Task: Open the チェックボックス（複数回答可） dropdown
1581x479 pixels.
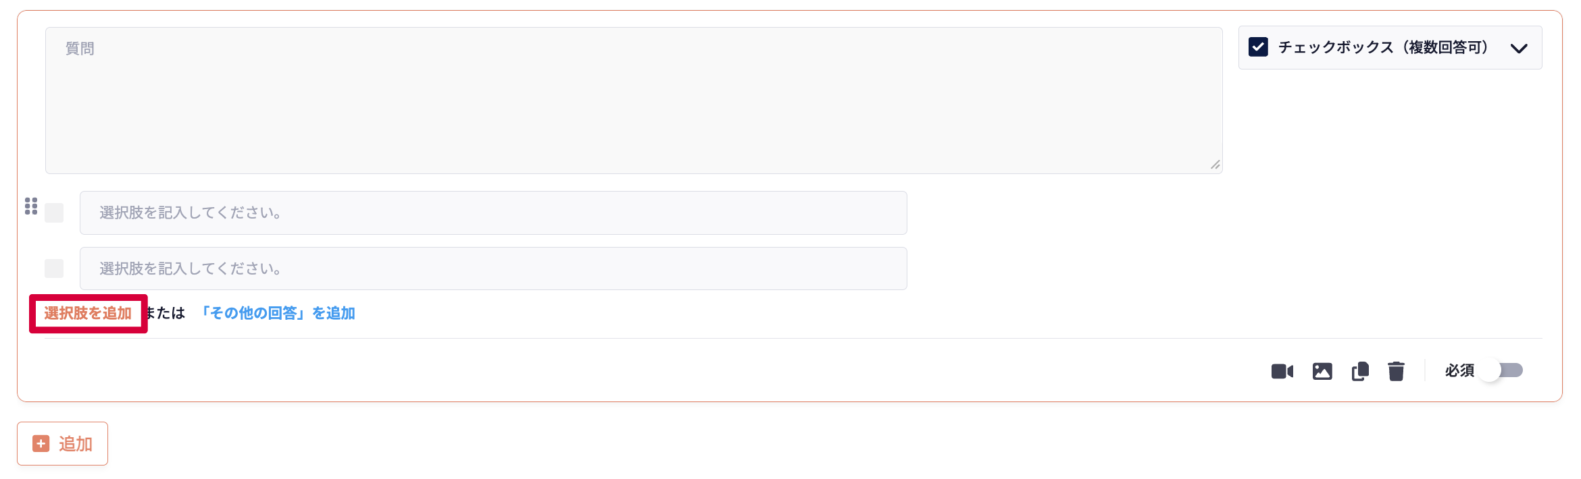Action: [1382, 47]
